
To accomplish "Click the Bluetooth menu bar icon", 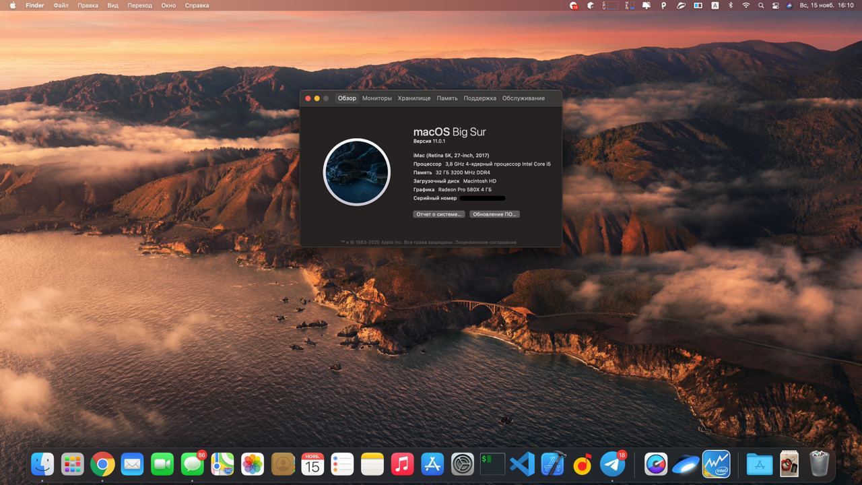I will click(x=731, y=5).
